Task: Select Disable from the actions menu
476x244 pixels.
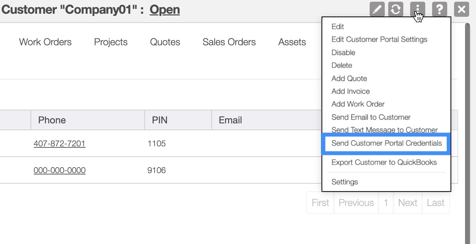Action: (x=343, y=53)
